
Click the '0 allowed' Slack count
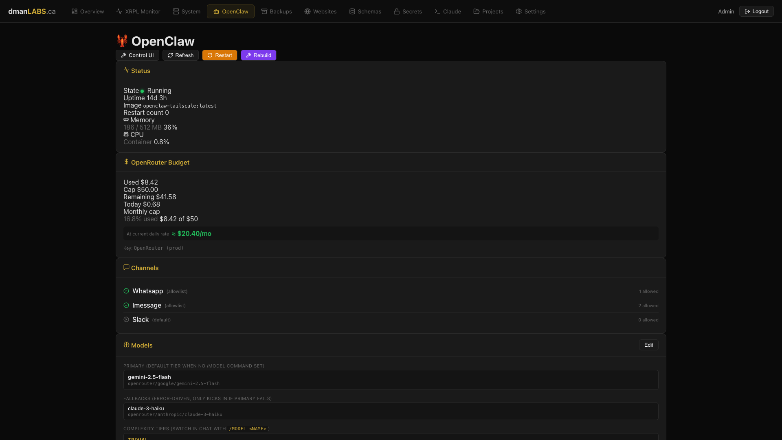point(648,320)
